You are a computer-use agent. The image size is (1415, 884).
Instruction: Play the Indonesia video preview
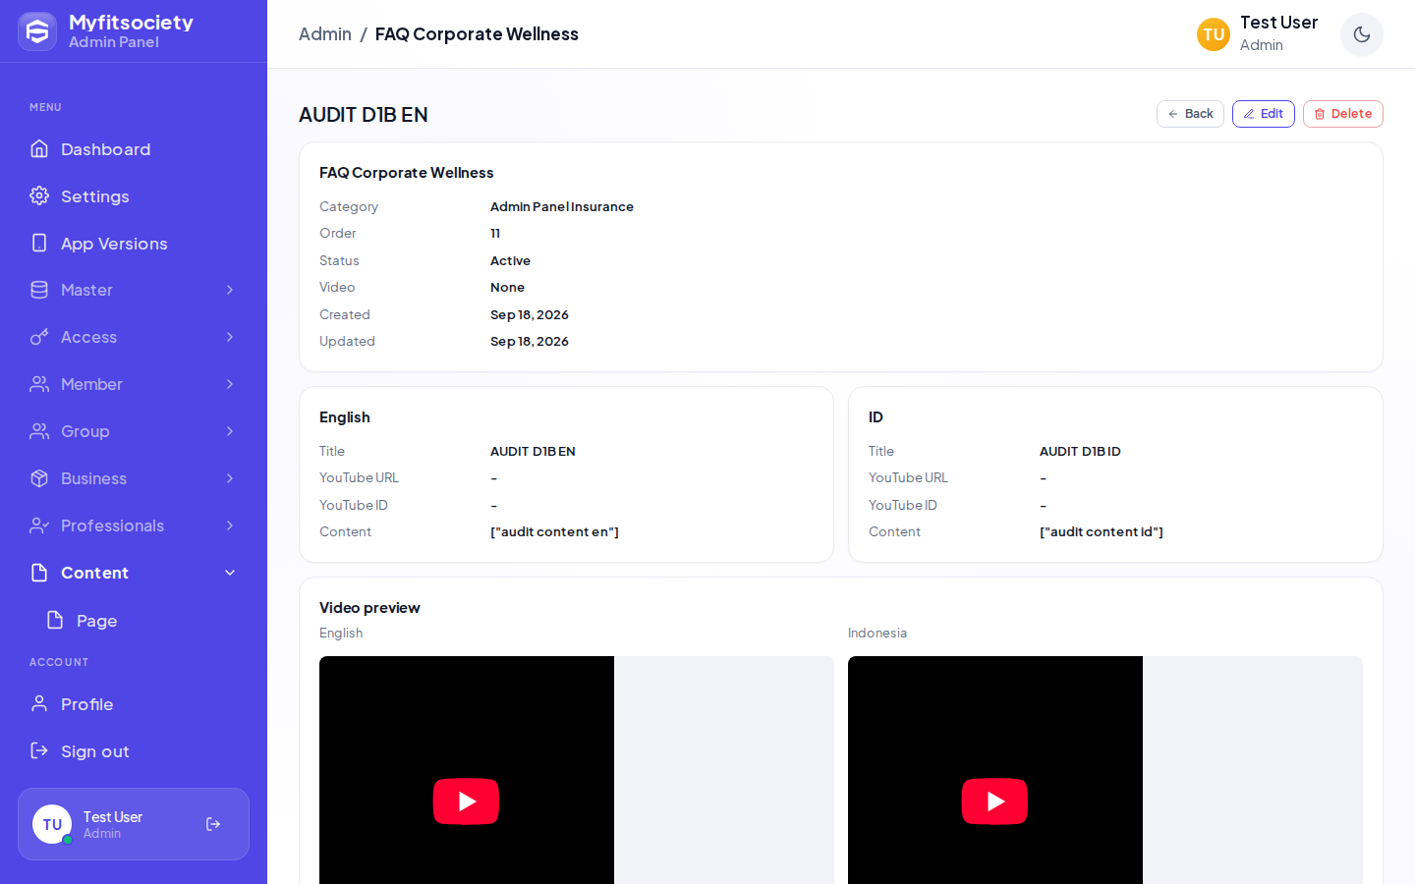(x=994, y=801)
